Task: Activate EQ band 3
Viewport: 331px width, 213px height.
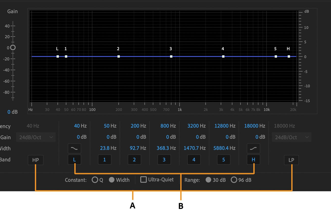Action: tap(164, 160)
